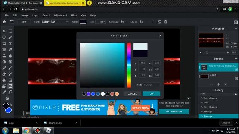Select the Marquee selection tool
The width and height of the screenshot is (239, 134).
pyautogui.click(x=10, y=31)
